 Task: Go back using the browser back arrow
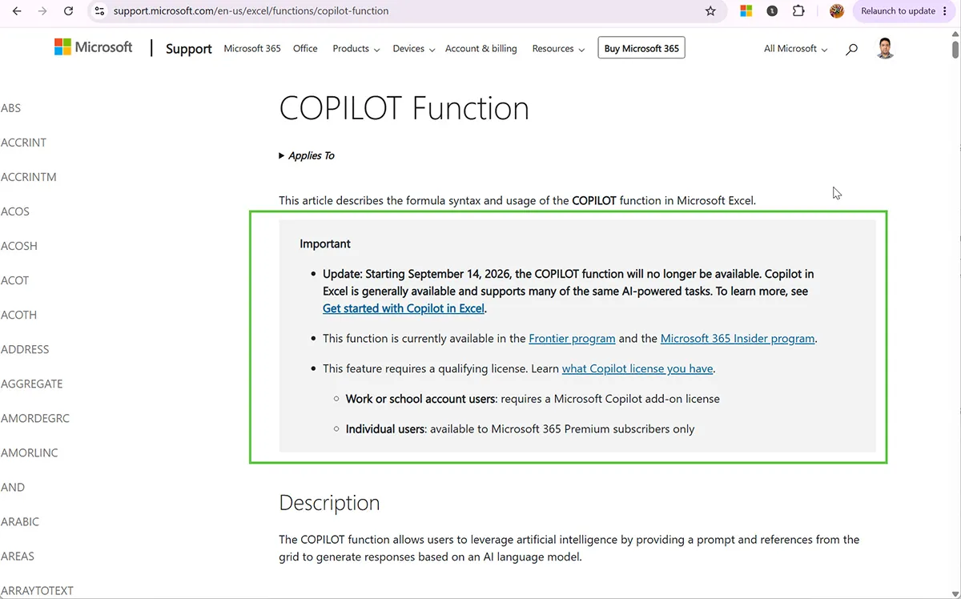pyautogui.click(x=17, y=11)
